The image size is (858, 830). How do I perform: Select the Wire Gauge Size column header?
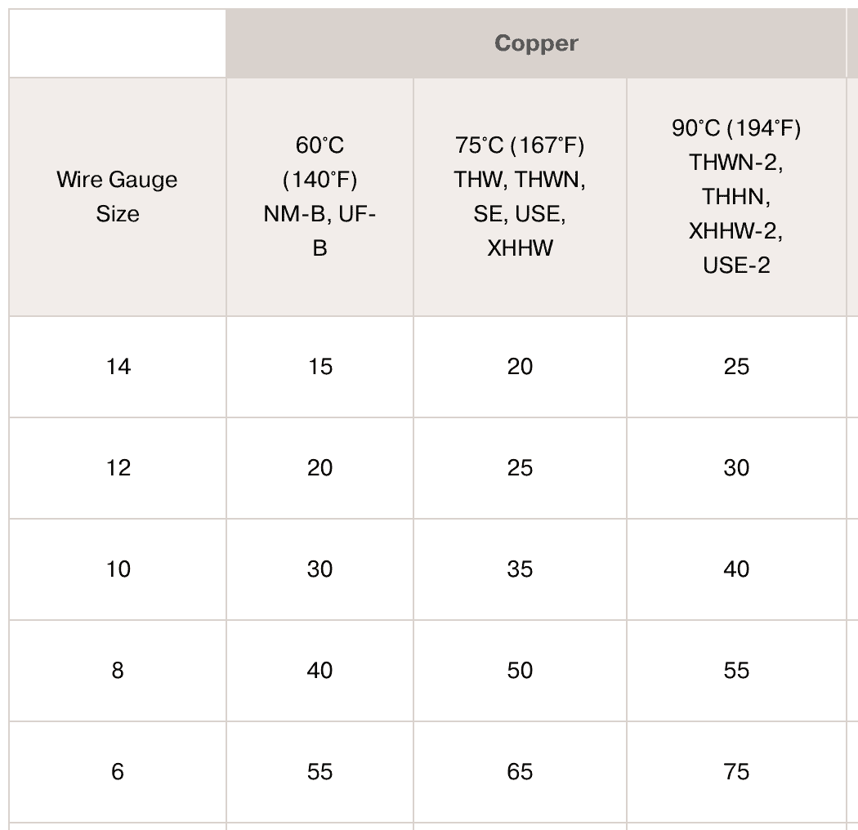(118, 197)
